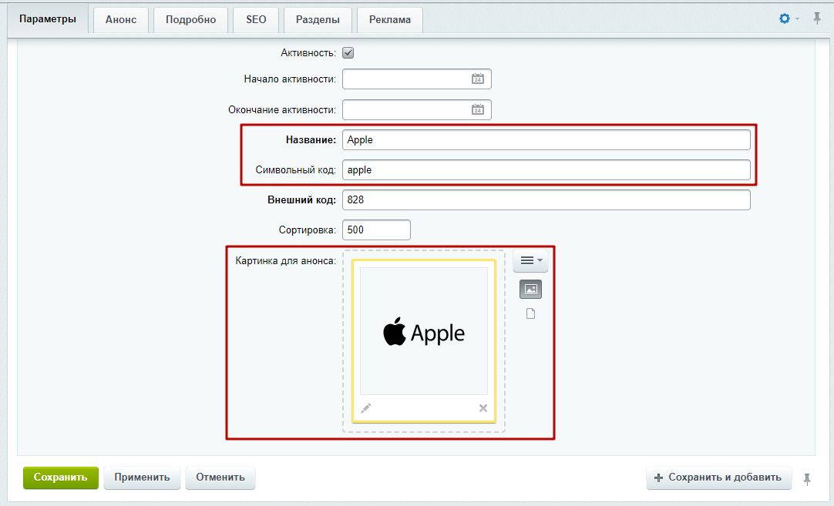Focus the Внешний код field
Image resolution: width=834 pixels, height=506 pixels.
click(546, 199)
